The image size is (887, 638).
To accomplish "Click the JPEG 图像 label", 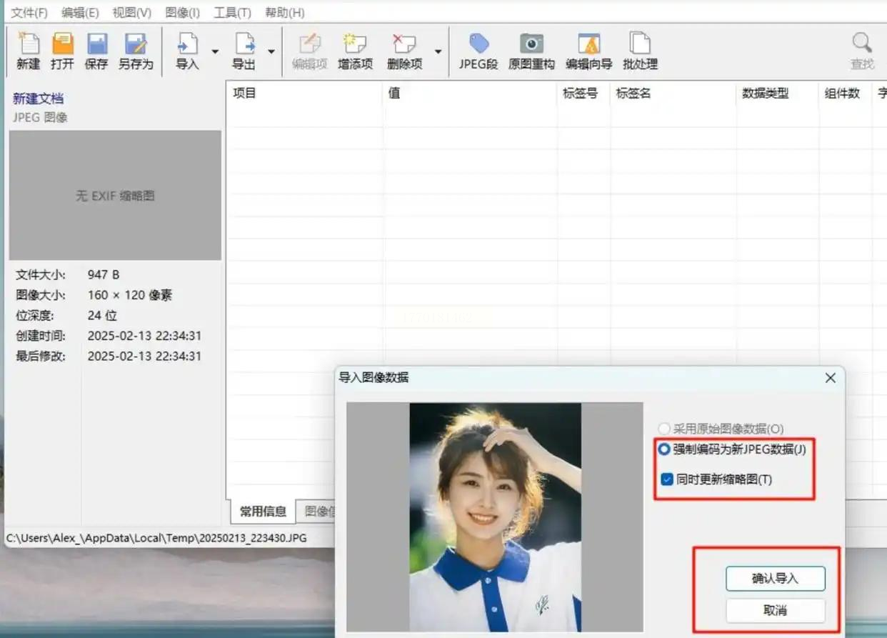I will click(x=40, y=118).
